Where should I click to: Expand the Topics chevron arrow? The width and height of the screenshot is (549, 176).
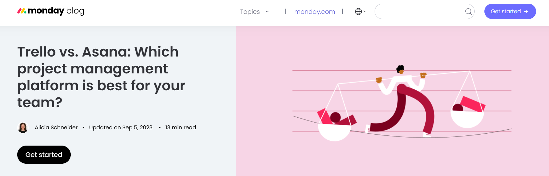[267, 12]
